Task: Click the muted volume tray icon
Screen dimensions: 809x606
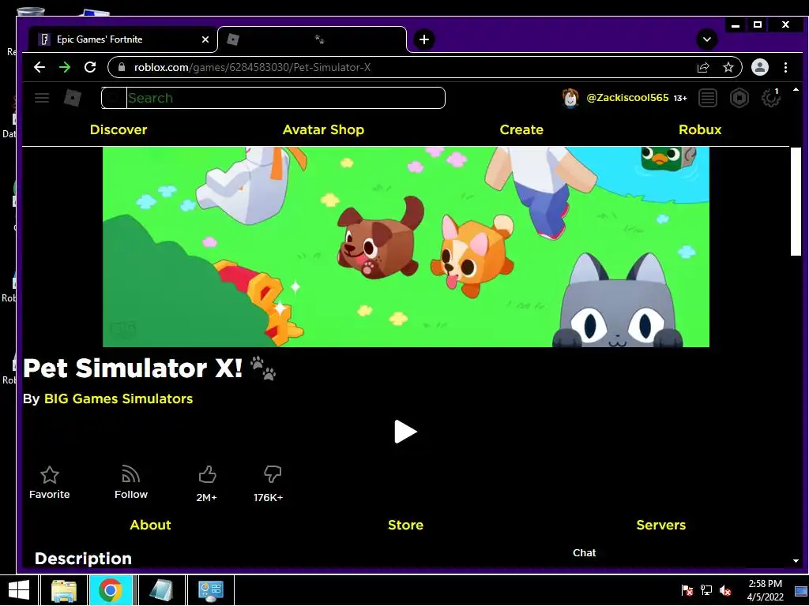Action: pyautogui.click(x=725, y=590)
